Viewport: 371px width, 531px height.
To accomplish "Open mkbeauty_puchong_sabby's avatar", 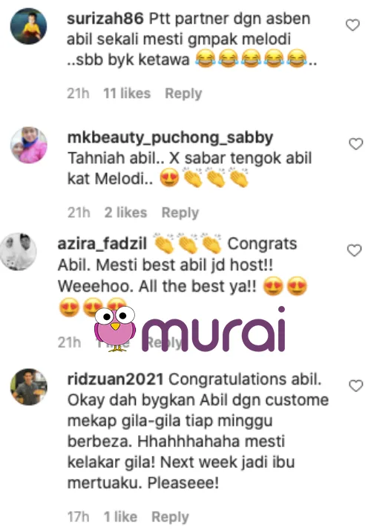I will [x=29, y=146].
